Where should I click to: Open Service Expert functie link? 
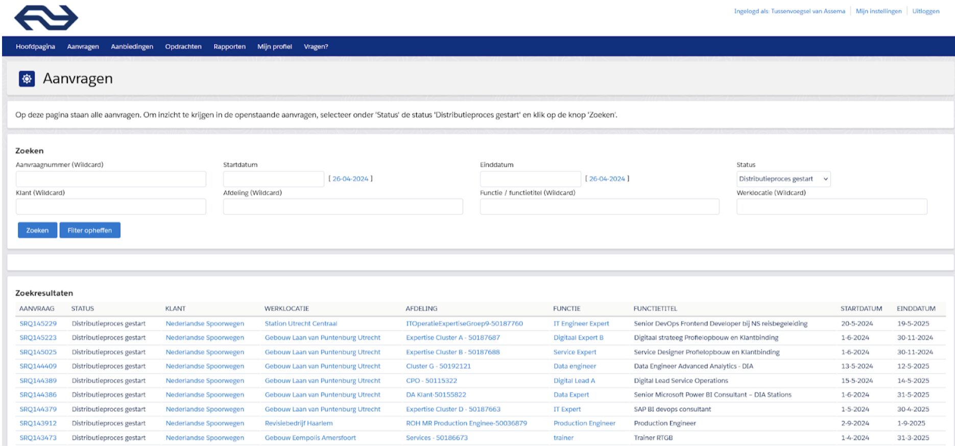coord(575,352)
